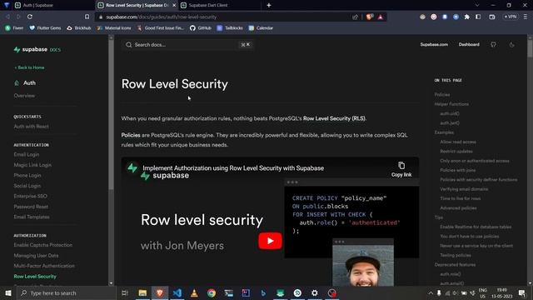This screenshot has width=533, height=300.
Task: Open Tailblocks bookmark
Action: coord(230,27)
